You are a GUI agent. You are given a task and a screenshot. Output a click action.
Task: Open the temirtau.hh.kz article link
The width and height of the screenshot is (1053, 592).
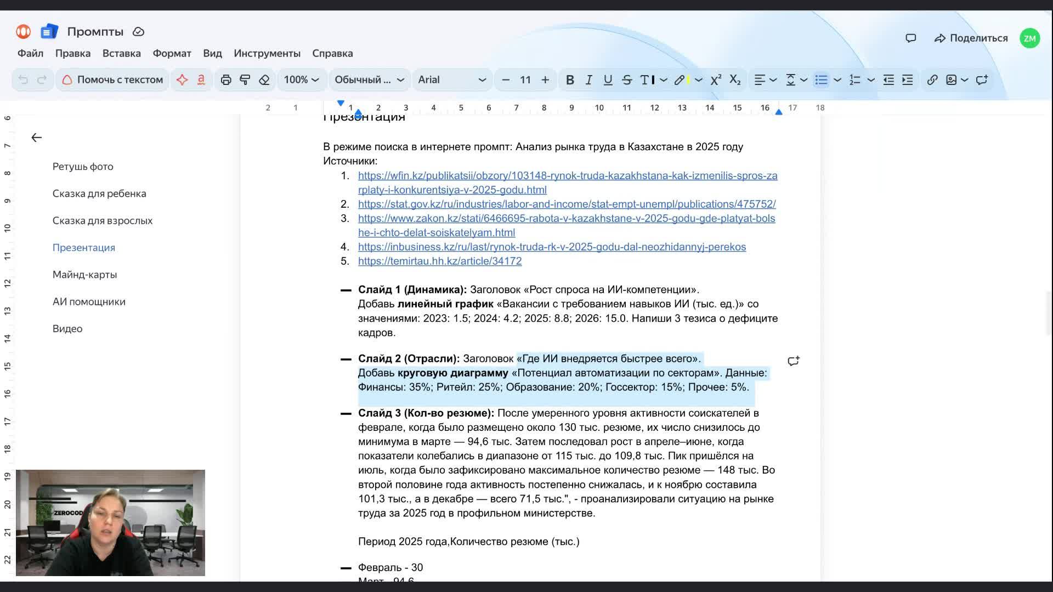click(x=439, y=261)
